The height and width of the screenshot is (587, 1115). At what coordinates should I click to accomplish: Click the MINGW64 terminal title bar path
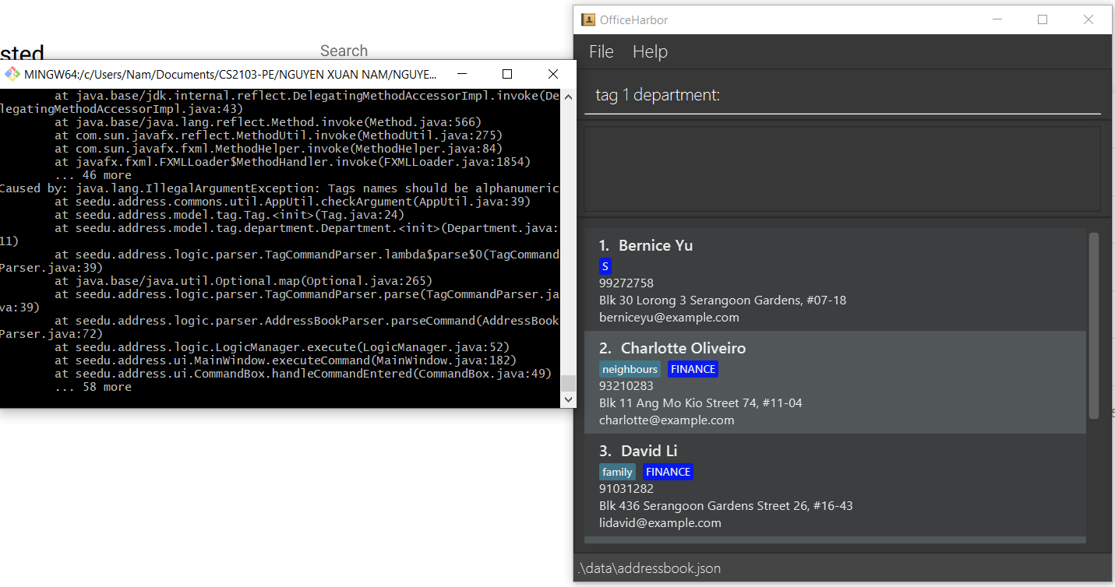(x=231, y=75)
